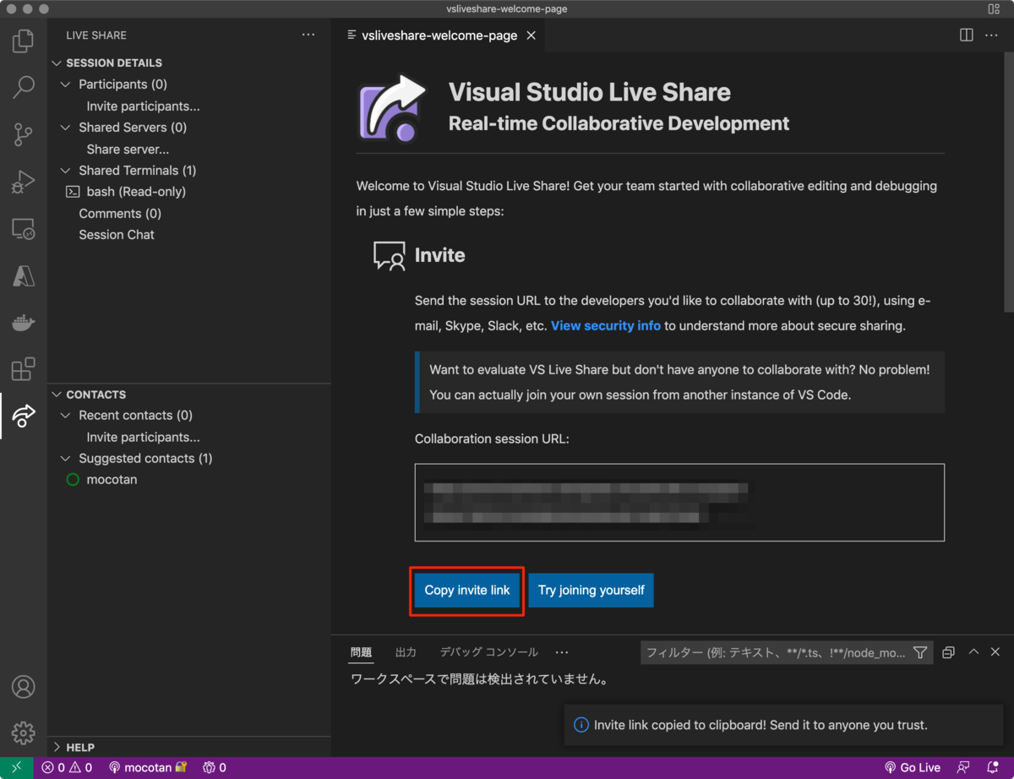
Task: Split the editor to the right
Action: tap(967, 35)
